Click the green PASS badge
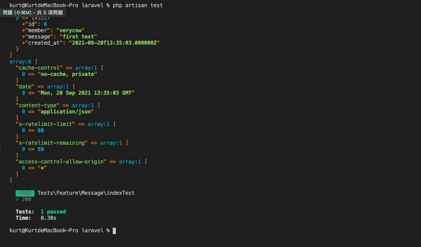This screenshot has width=421, height=247. [25, 193]
